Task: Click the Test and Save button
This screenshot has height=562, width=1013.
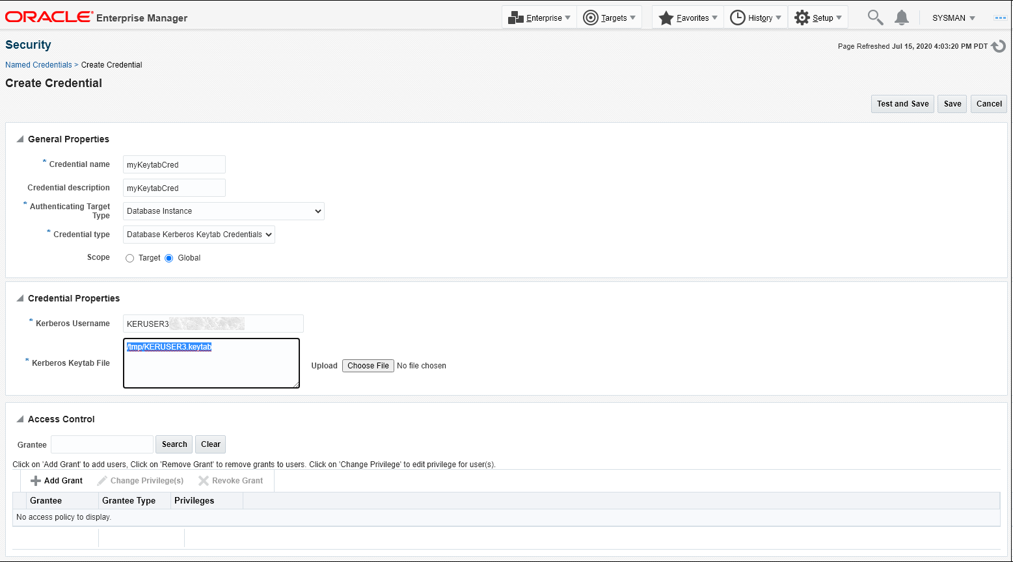Action: 902,104
